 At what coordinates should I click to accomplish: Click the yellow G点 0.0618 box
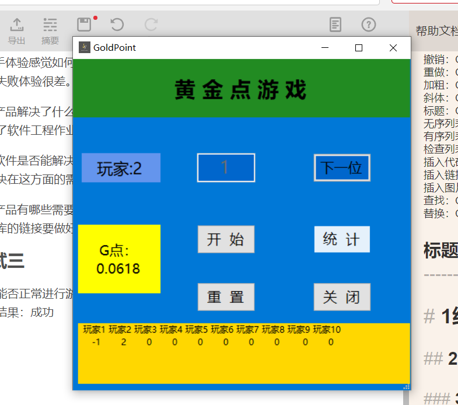click(x=119, y=259)
